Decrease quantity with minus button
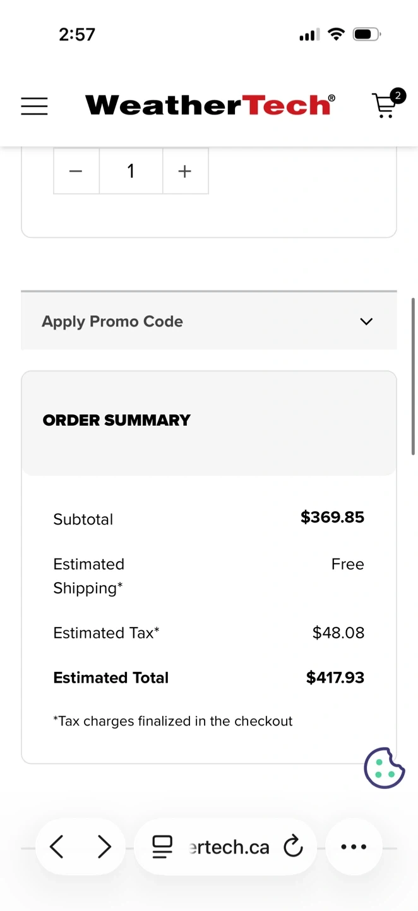The width and height of the screenshot is (418, 911). pyautogui.click(x=76, y=171)
